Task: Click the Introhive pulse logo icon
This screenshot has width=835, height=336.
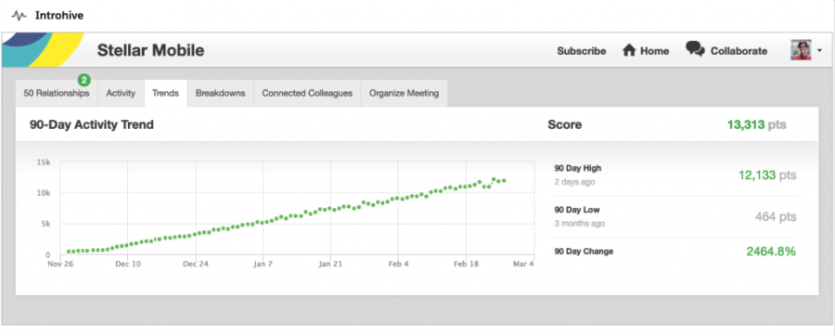Action: click(19, 16)
